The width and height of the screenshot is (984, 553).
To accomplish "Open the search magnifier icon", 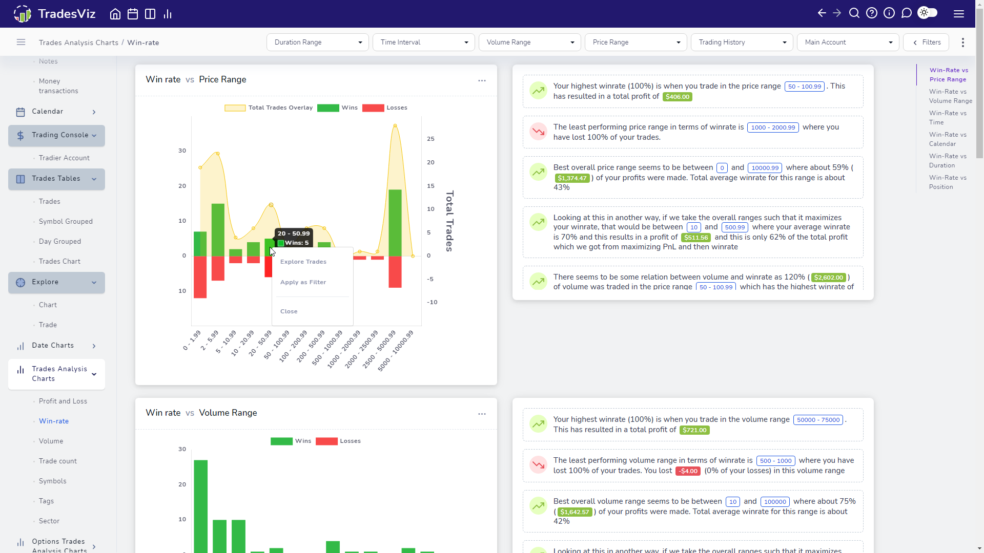I will [x=854, y=13].
